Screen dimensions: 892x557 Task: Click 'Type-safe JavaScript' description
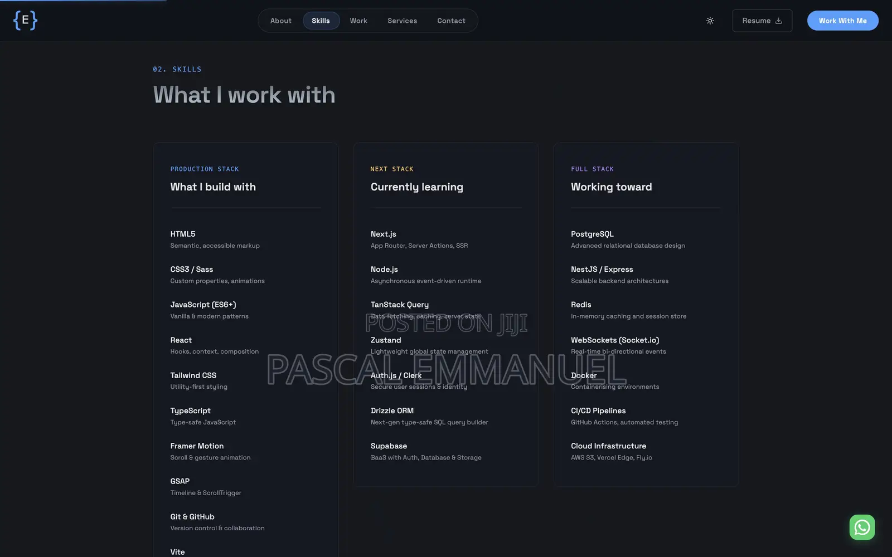(x=203, y=422)
